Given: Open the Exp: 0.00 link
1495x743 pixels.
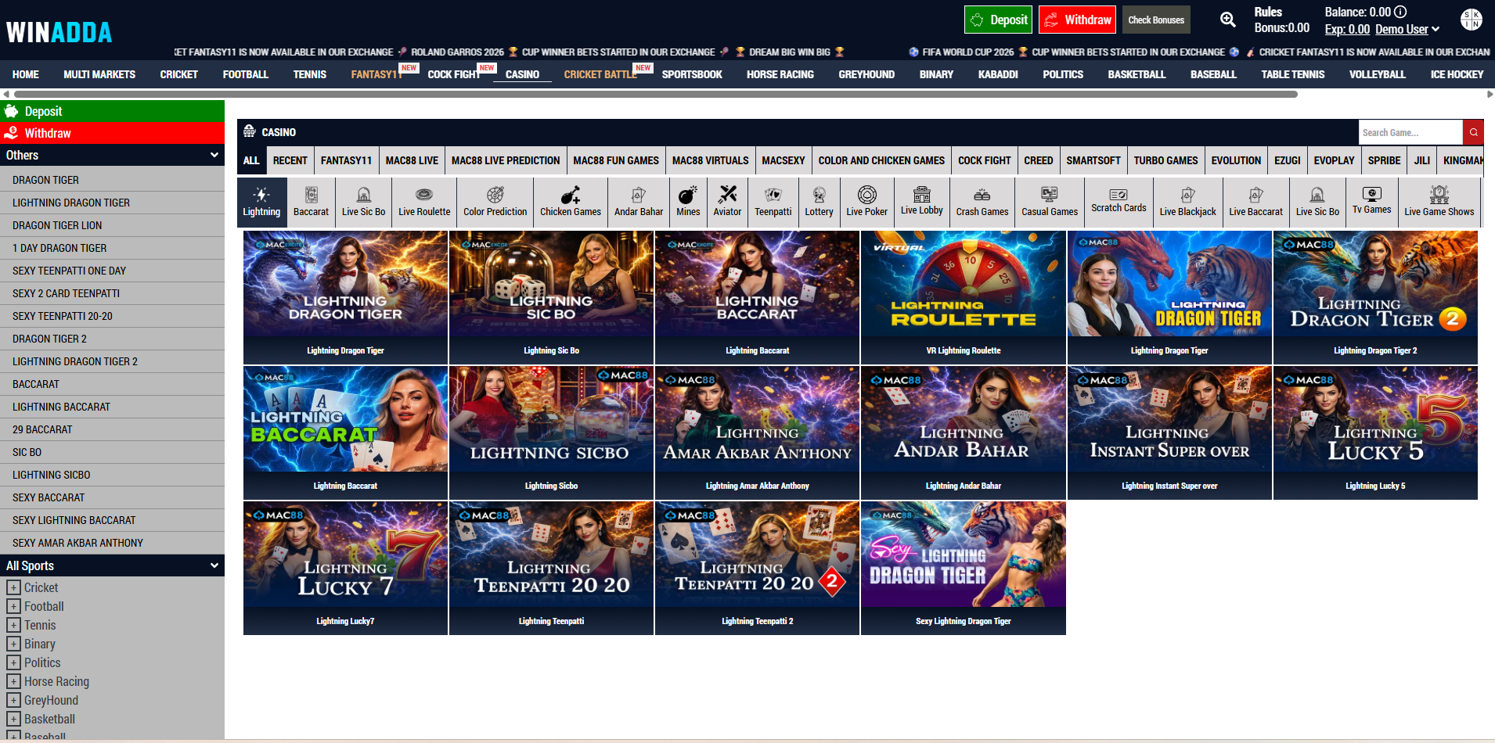Looking at the screenshot, I should coord(1347,29).
